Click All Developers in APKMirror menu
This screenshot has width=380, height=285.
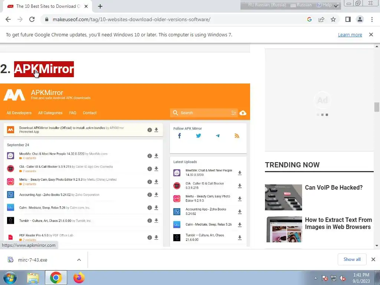click(x=19, y=113)
